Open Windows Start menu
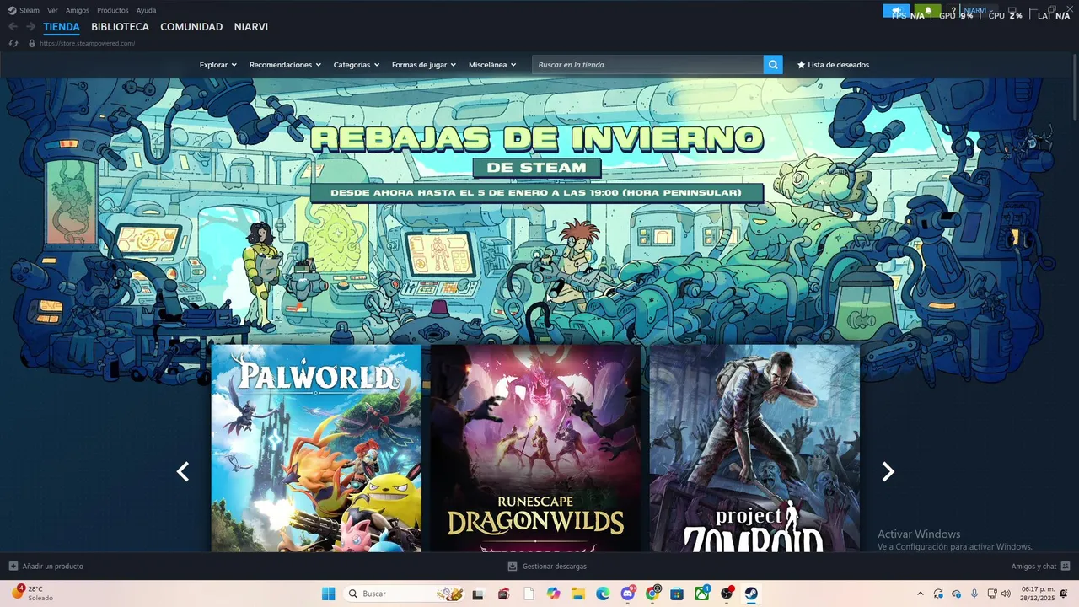The height and width of the screenshot is (607, 1079). click(328, 594)
